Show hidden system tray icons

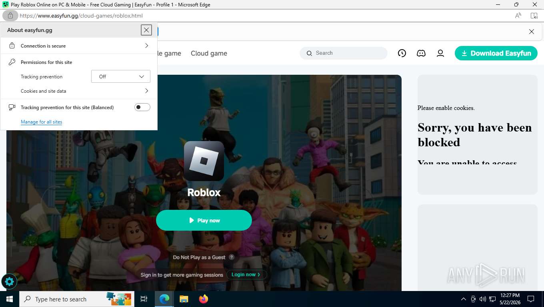(x=464, y=299)
